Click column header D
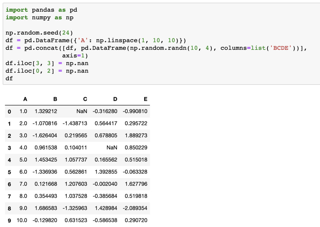The height and width of the screenshot is (227, 320). coord(115,99)
